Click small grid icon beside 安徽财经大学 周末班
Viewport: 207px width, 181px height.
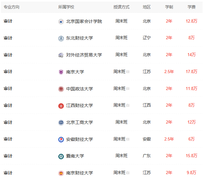(x=128, y=139)
